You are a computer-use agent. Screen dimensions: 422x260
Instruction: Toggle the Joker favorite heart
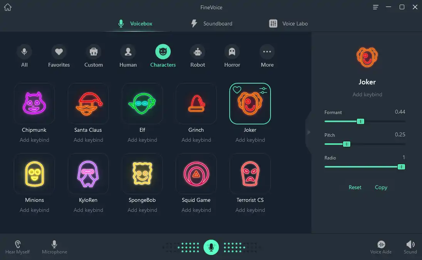point(237,90)
